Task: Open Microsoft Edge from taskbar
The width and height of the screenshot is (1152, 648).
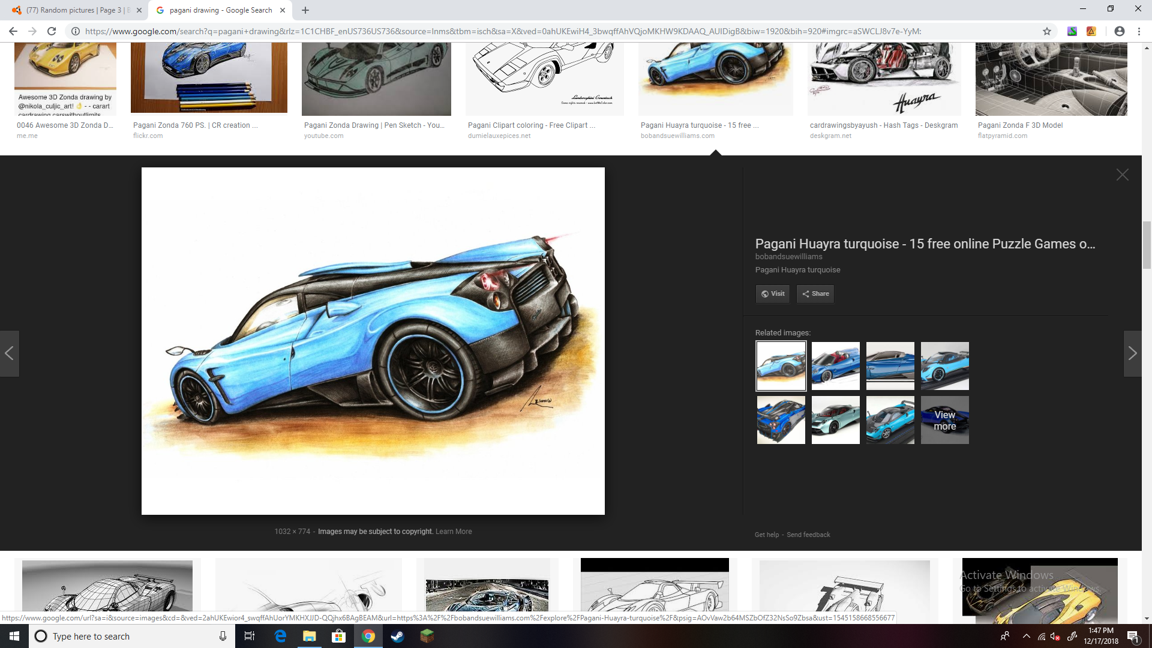Action: (280, 636)
